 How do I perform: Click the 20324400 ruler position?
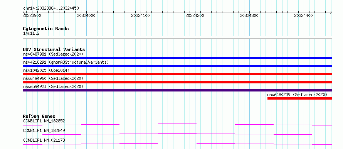(303, 15)
